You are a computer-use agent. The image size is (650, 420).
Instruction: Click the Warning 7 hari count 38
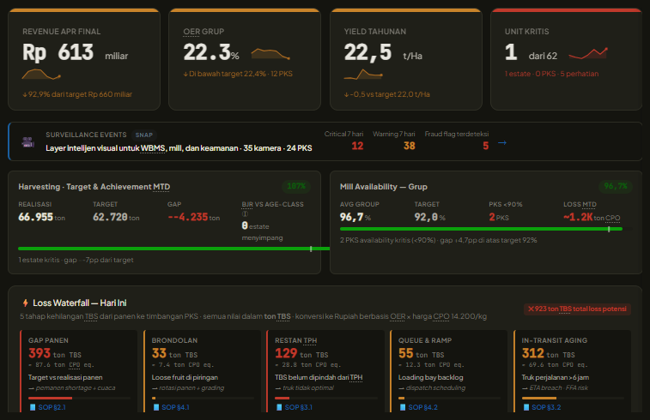410,146
